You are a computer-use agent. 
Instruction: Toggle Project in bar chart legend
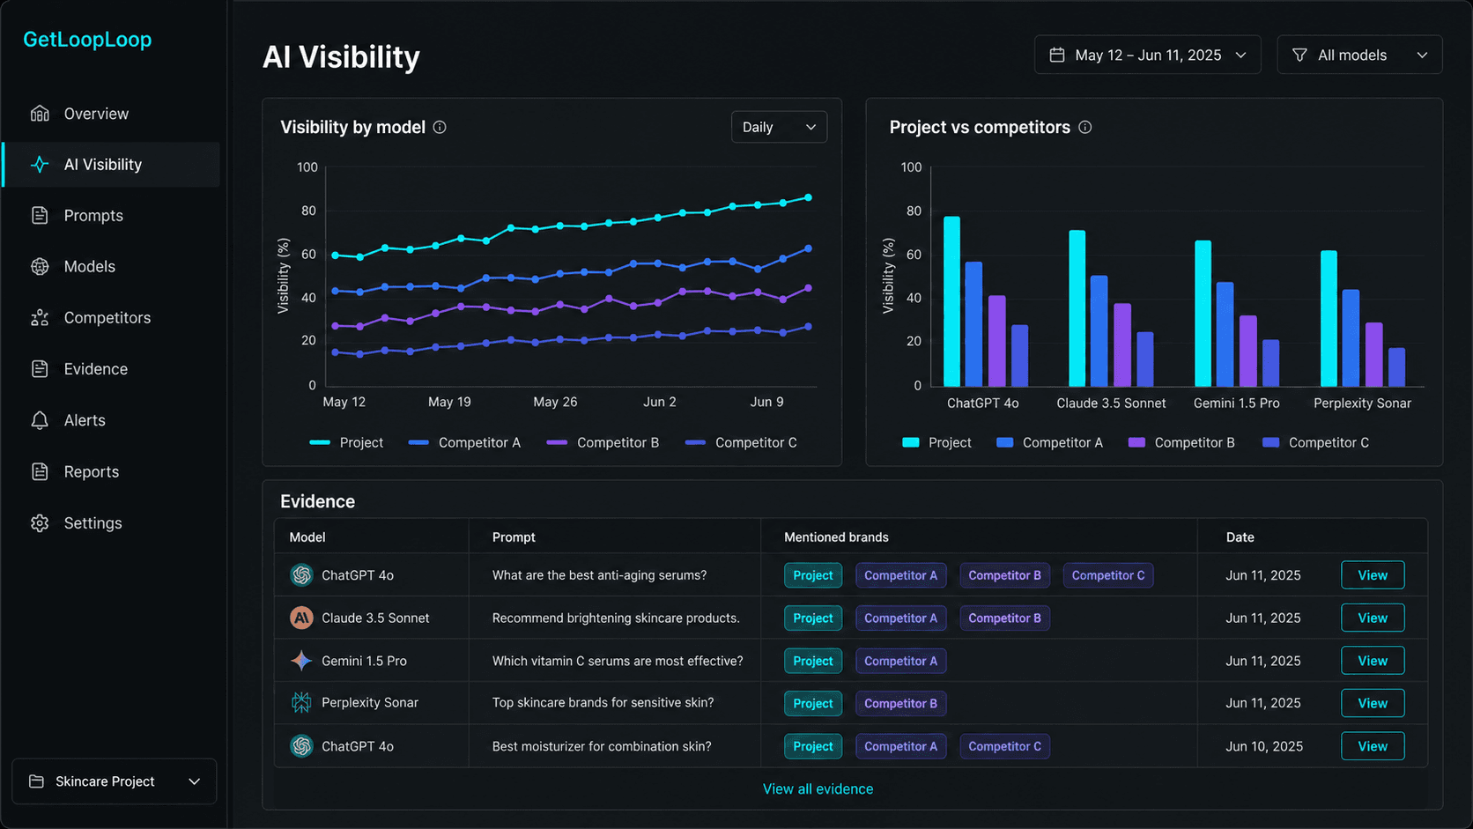point(936,442)
